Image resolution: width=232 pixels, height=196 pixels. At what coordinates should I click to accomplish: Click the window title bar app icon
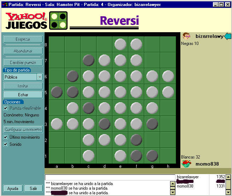click(x=5, y=5)
